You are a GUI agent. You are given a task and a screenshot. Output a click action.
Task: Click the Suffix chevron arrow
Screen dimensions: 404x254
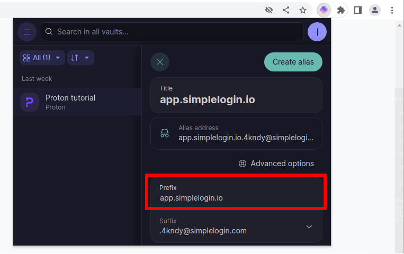[x=309, y=226]
